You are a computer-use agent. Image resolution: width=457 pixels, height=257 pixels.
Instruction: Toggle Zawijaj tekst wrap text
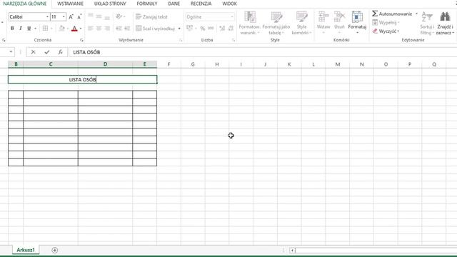(x=151, y=17)
